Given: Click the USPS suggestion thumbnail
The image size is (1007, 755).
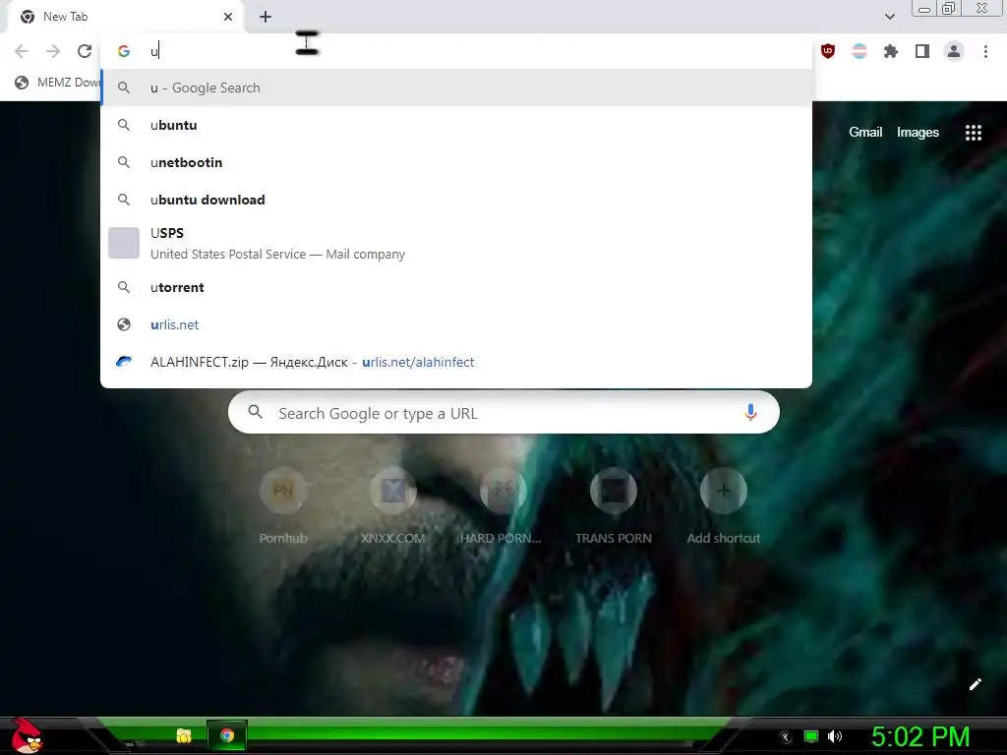Looking at the screenshot, I should coord(124,244).
